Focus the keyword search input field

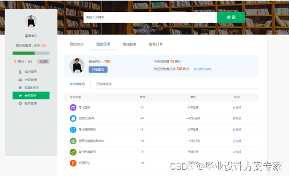pos(150,17)
